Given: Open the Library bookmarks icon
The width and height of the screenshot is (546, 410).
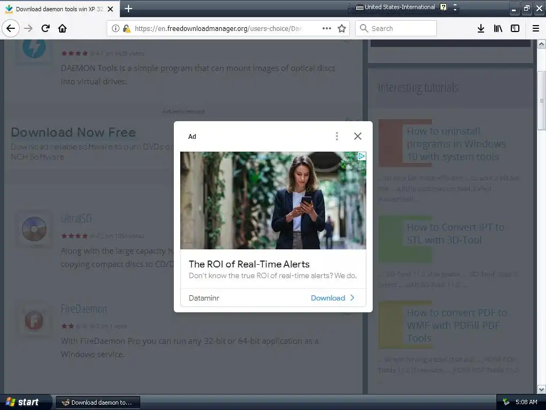Looking at the screenshot, I should pyautogui.click(x=498, y=28).
